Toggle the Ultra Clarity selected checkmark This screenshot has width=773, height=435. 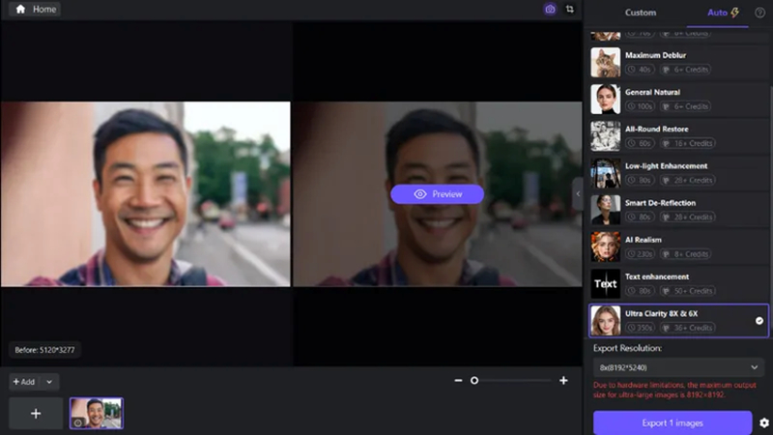point(759,321)
